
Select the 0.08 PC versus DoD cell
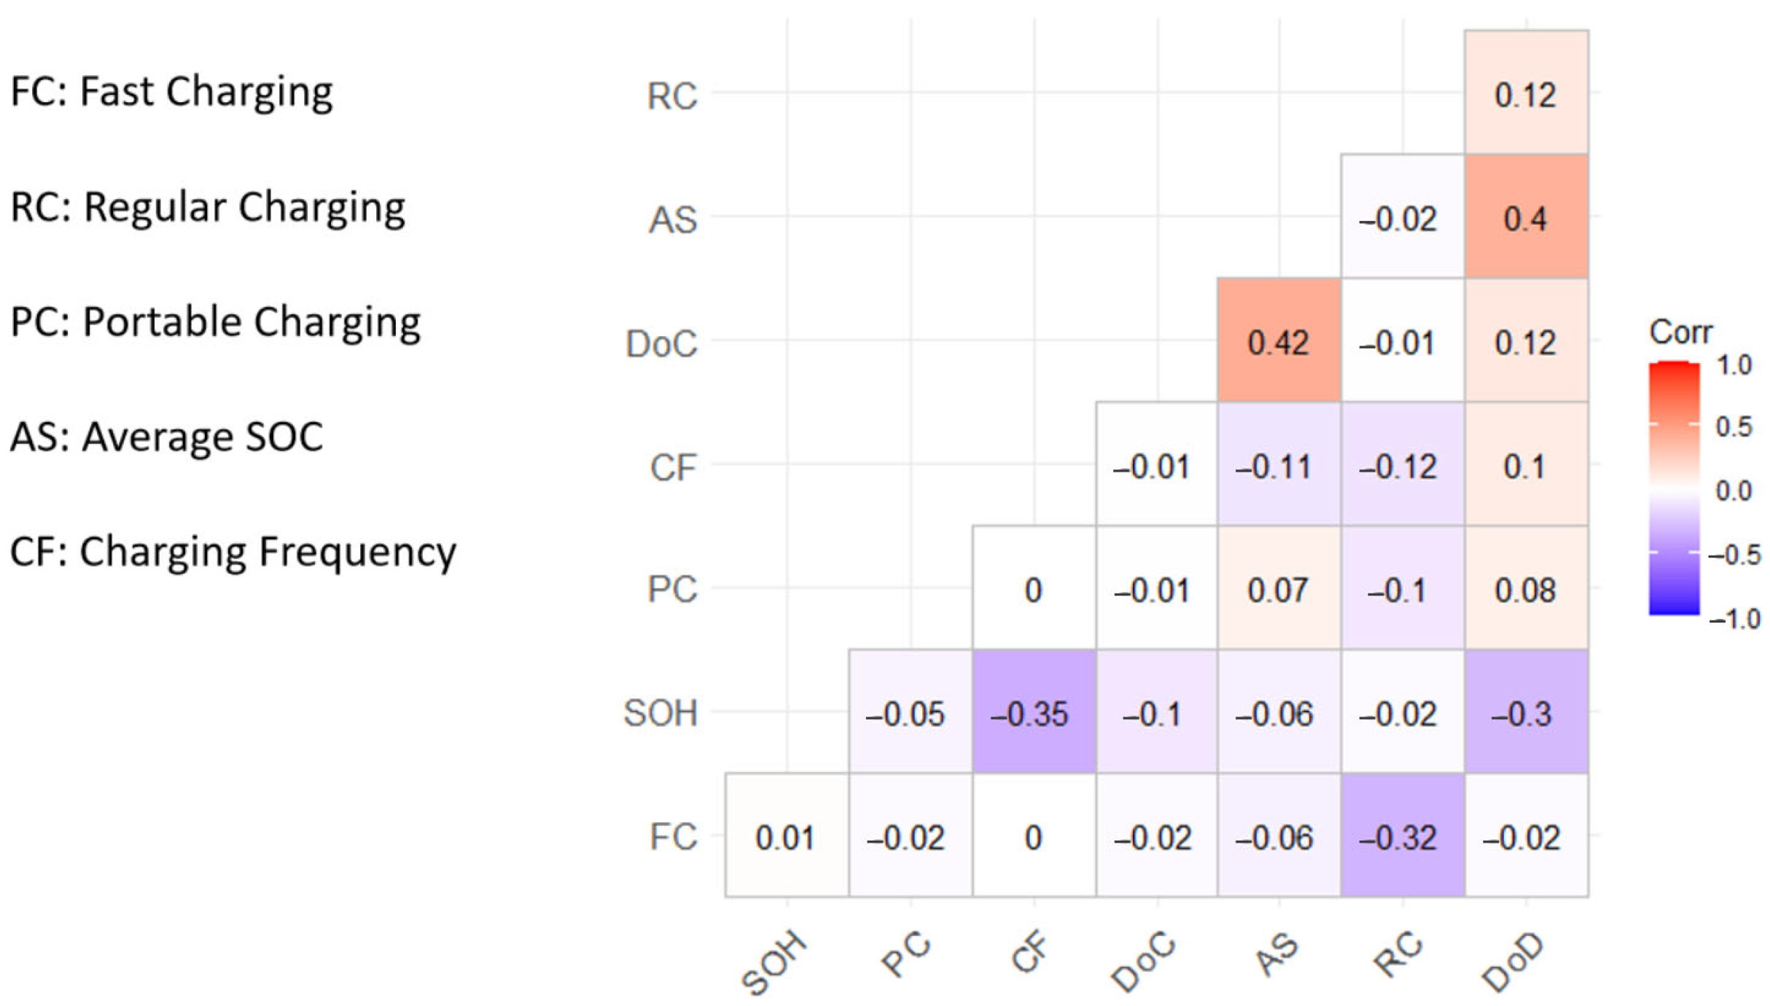[1526, 588]
